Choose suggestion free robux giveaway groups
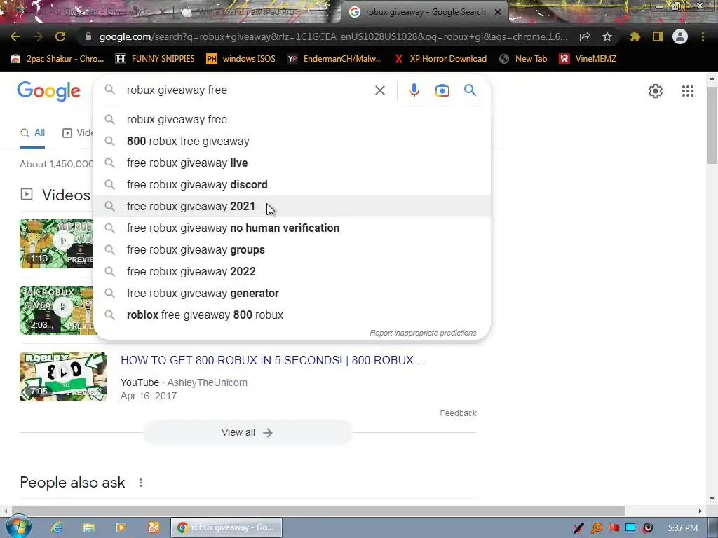This screenshot has height=538, width=718. (x=292, y=250)
